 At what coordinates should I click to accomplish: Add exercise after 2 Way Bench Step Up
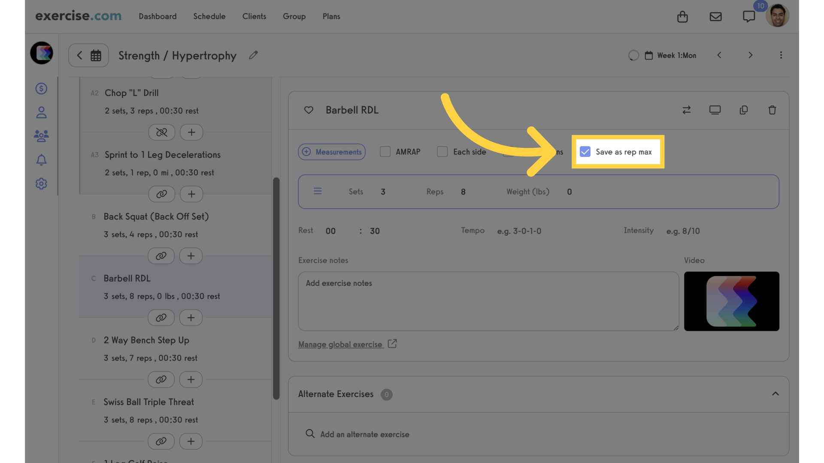tap(191, 379)
